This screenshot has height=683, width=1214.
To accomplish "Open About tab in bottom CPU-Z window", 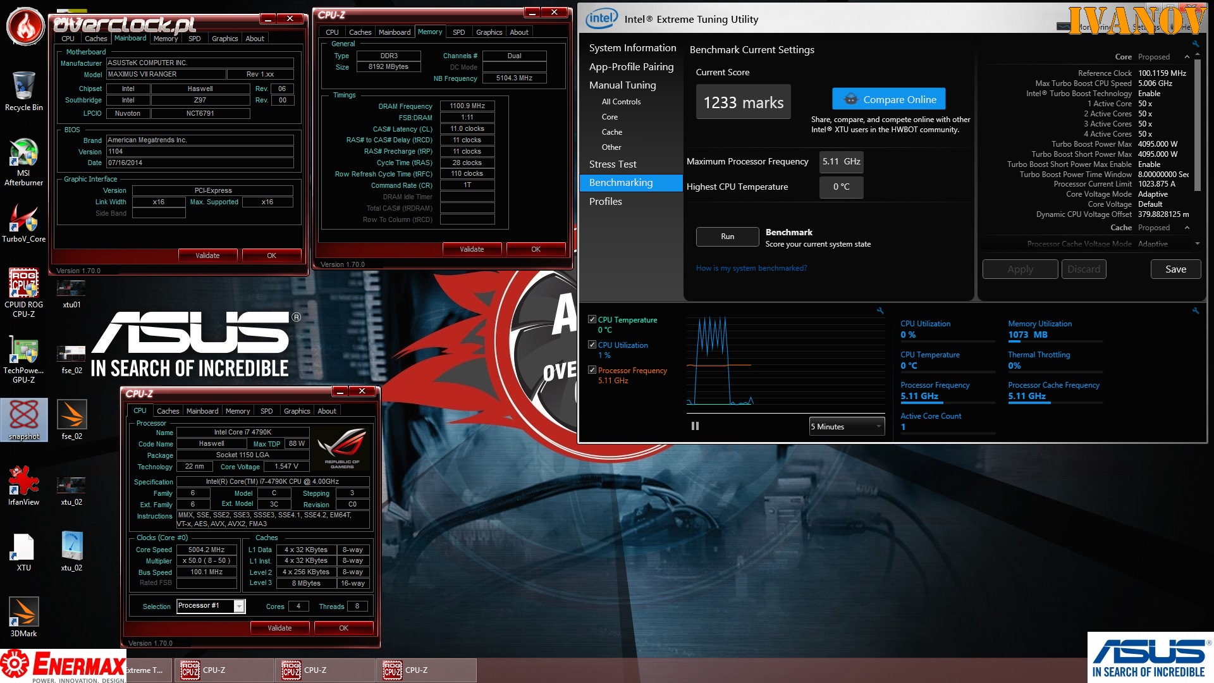I will [x=327, y=411].
